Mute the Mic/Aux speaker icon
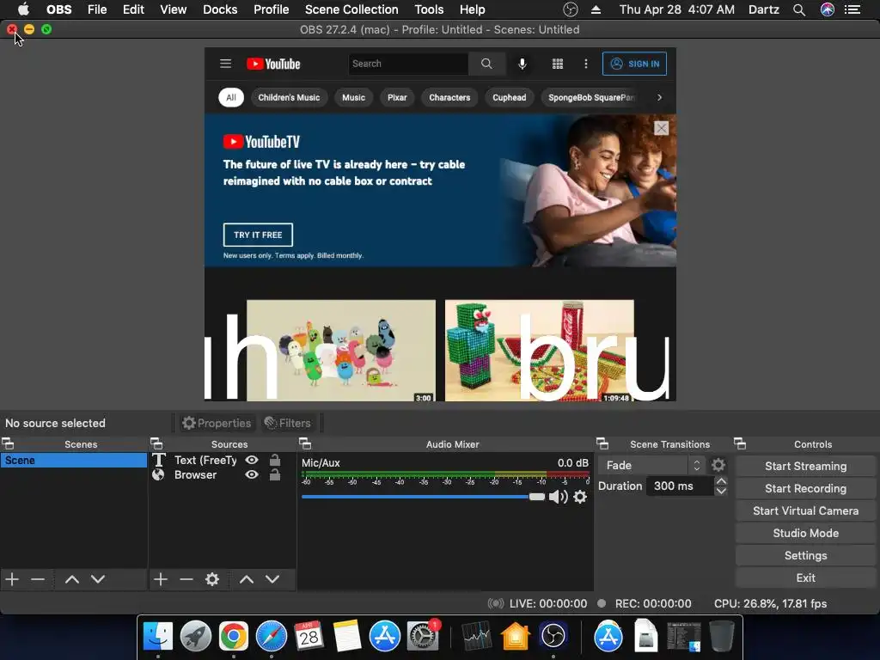880x660 pixels. click(x=558, y=497)
